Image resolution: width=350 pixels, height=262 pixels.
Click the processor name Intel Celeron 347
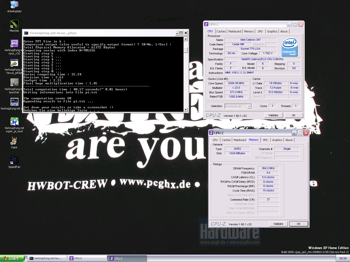(250, 40)
